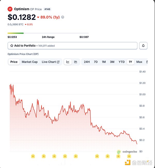Click the first yellow event marker below chart
The height and width of the screenshot is (168, 155).
pos(33,156)
